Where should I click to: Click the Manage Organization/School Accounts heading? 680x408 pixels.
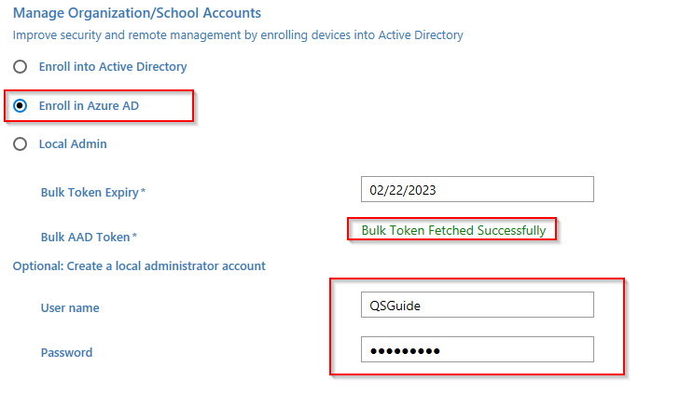(x=136, y=13)
